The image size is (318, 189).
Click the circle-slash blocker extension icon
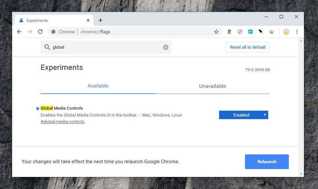click(x=240, y=32)
